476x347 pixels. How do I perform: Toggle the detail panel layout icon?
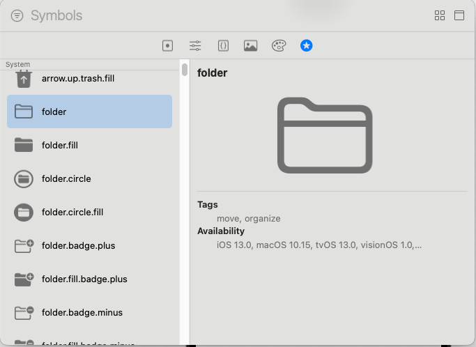459,15
